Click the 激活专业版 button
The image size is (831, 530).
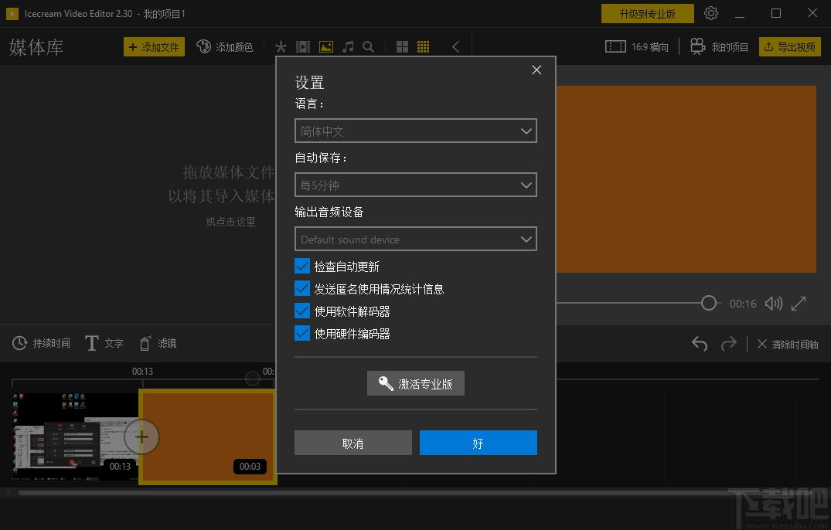[416, 384]
